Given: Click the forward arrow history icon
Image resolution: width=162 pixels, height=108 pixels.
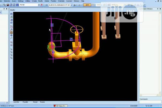Looking at the screenshot, I should [x=79, y=5].
